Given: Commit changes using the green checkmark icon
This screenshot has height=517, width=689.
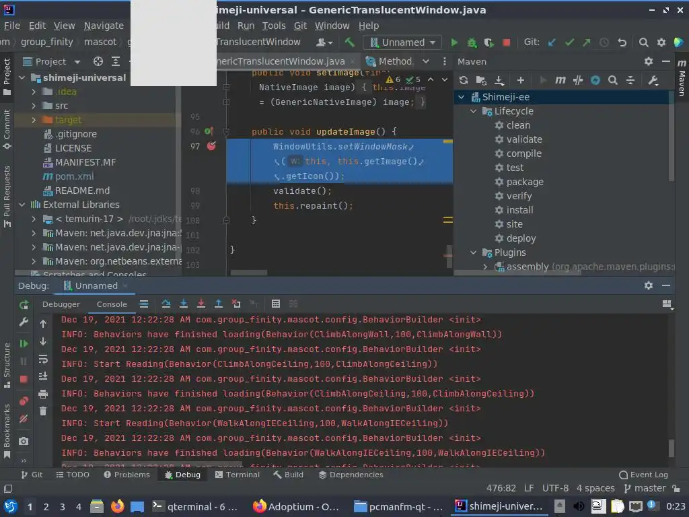Looking at the screenshot, I should tap(569, 42).
